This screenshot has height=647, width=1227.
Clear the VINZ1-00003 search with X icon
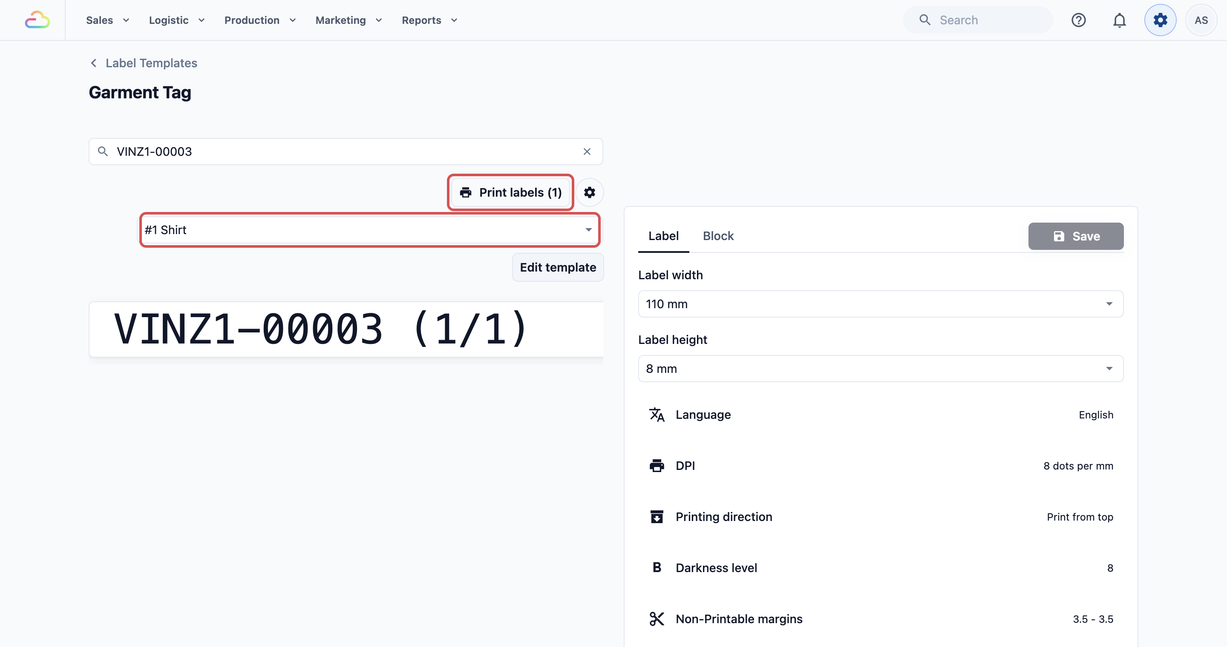click(x=587, y=151)
